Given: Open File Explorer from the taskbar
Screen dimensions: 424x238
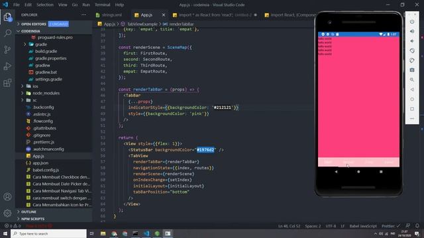Looking at the screenshot, I should coord(103,233).
